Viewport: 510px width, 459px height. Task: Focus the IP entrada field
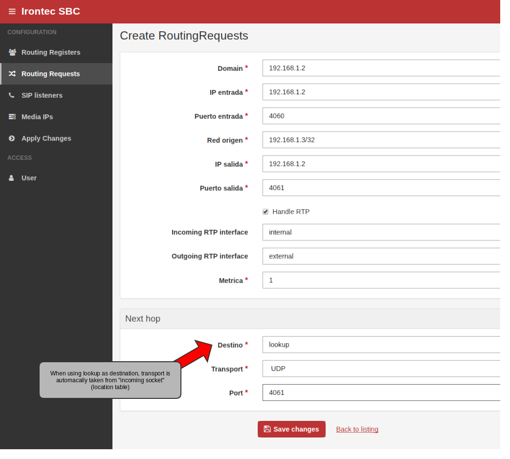click(x=381, y=92)
